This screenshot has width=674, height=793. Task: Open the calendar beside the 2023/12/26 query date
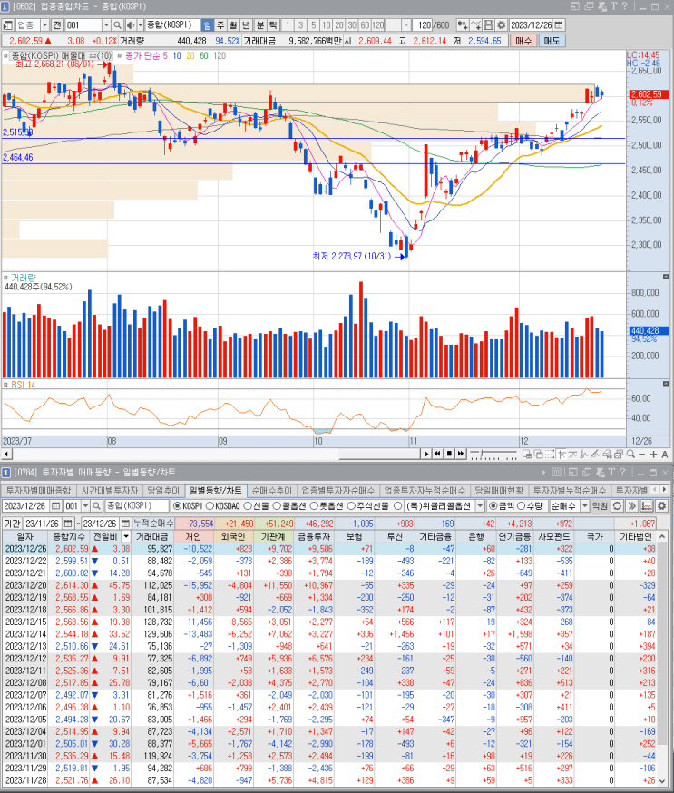(55, 505)
